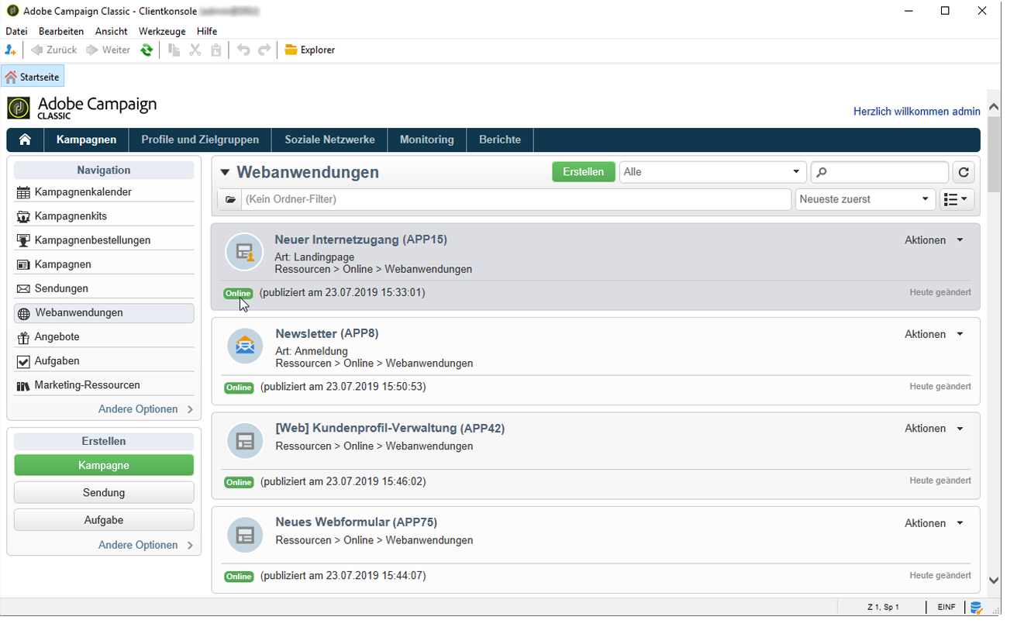The width and height of the screenshot is (1024, 634).
Task: Click the green Kampagne create button
Action: 104,465
